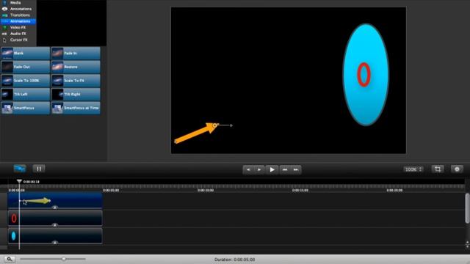Choose the Scale To 100% animation
Screen dimensions: 470x264
pos(26,81)
